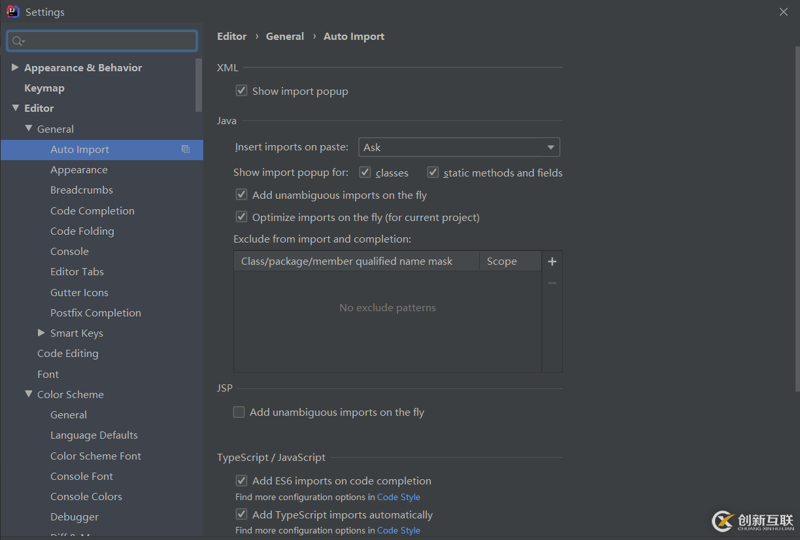Open Language Defaults color settings
800x540 pixels.
click(94, 435)
